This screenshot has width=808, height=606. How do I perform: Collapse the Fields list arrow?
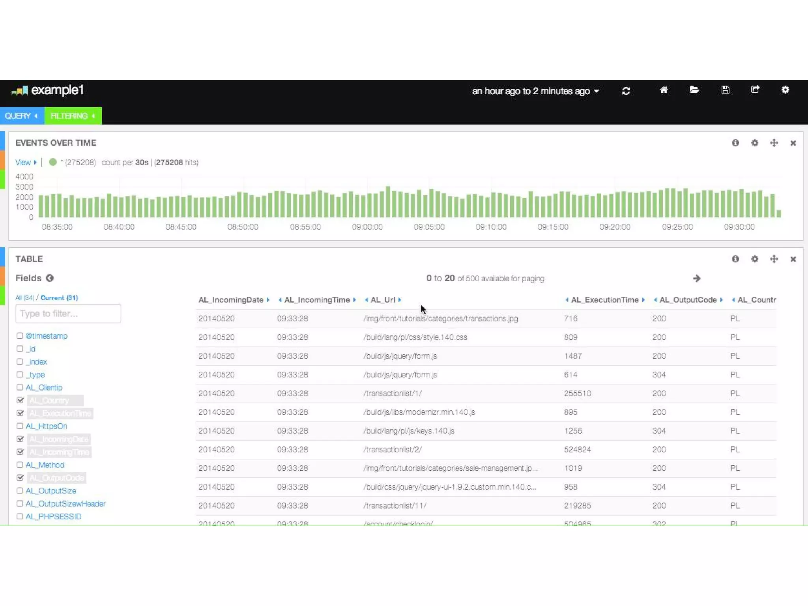point(49,278)
